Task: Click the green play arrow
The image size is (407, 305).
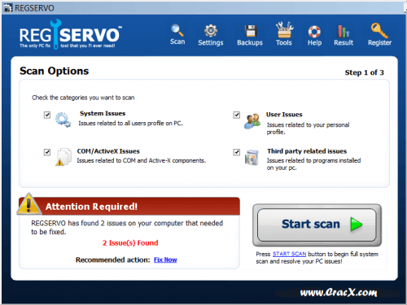Action: [357, 224]
